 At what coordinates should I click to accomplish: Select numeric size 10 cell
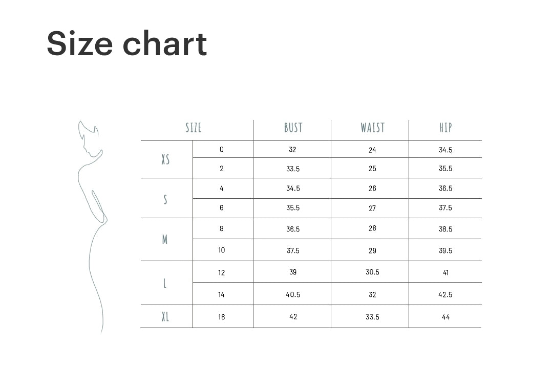tap(222, 250)
